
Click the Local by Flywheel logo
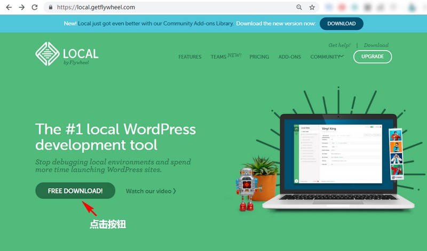click(67, 54)
